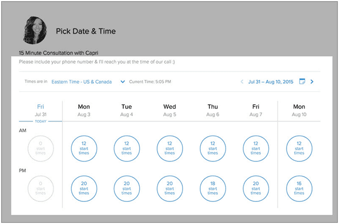Click the Fri Jul 31 Today column header
339x224 pixels.
click(x=40, y=113)
